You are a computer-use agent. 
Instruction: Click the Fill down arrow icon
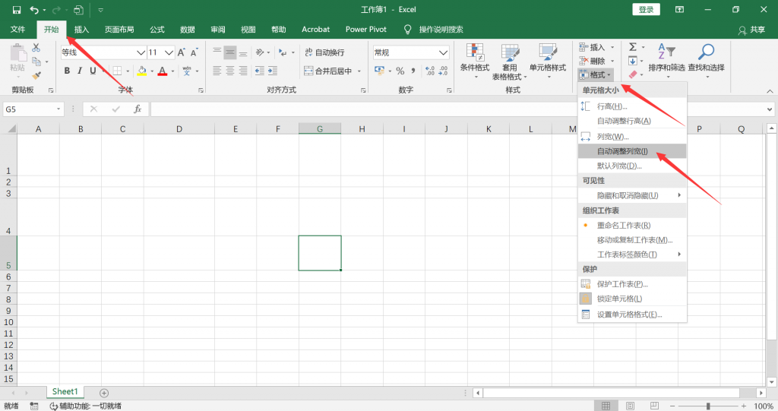(633, 61)
